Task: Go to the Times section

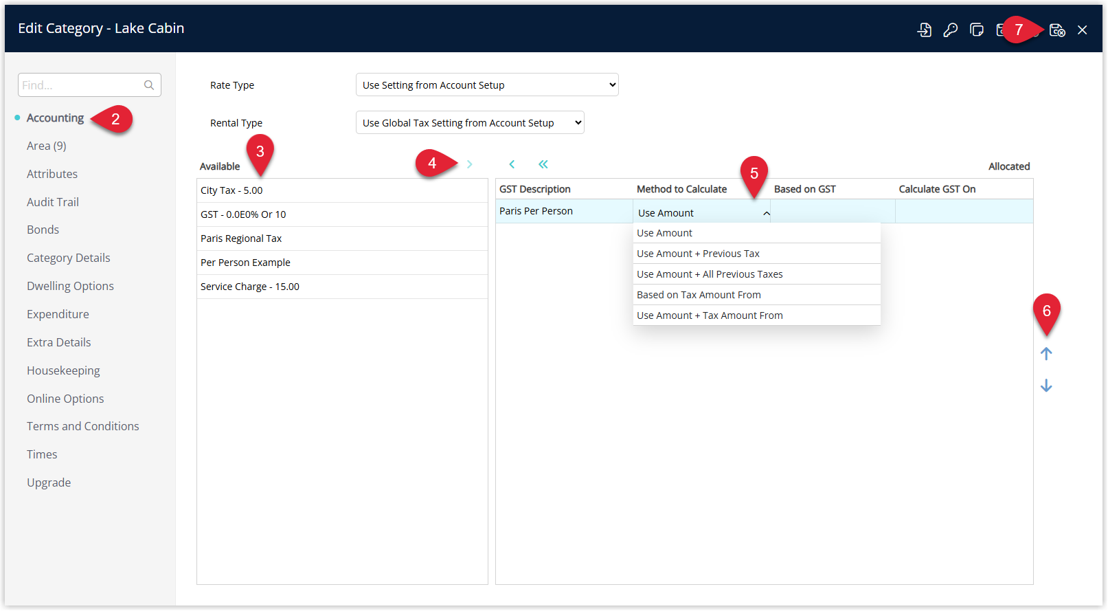Action: (x=42, y=454)
